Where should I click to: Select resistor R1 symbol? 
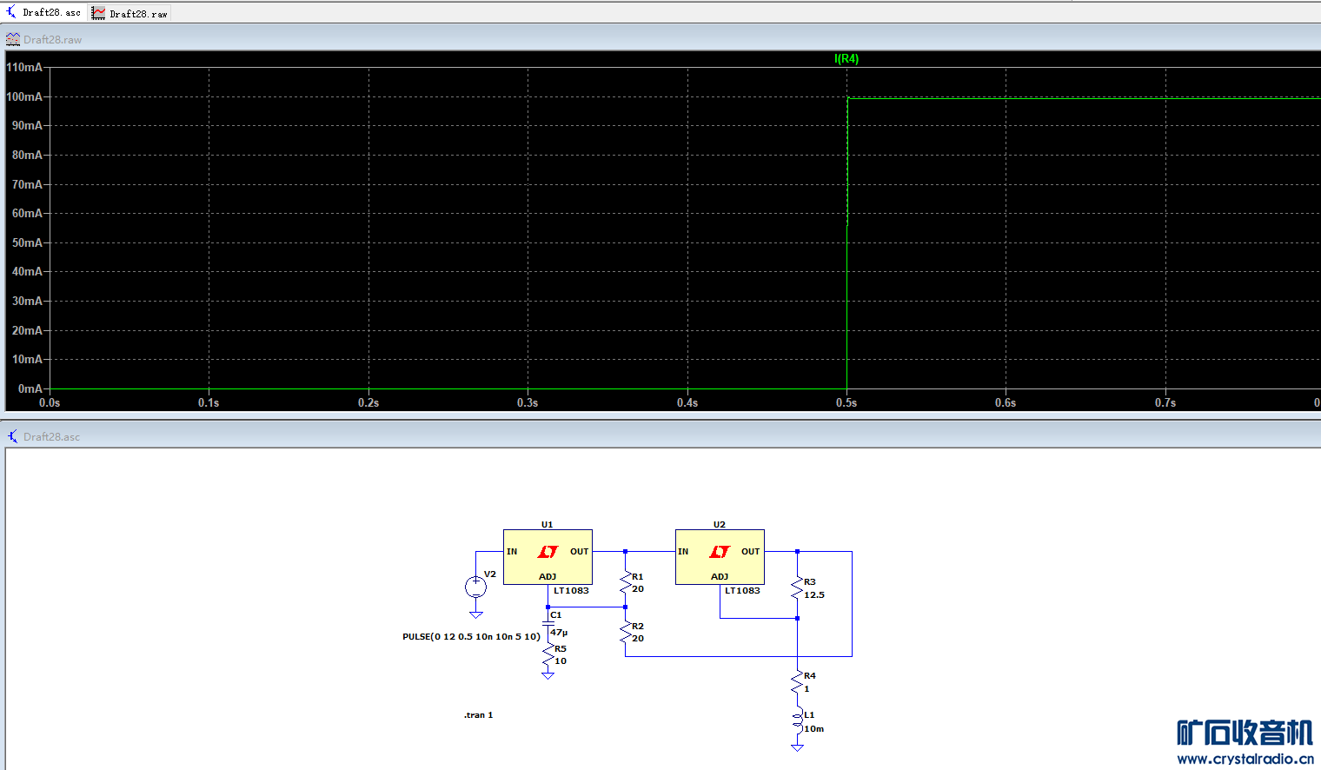pos(625,583)
